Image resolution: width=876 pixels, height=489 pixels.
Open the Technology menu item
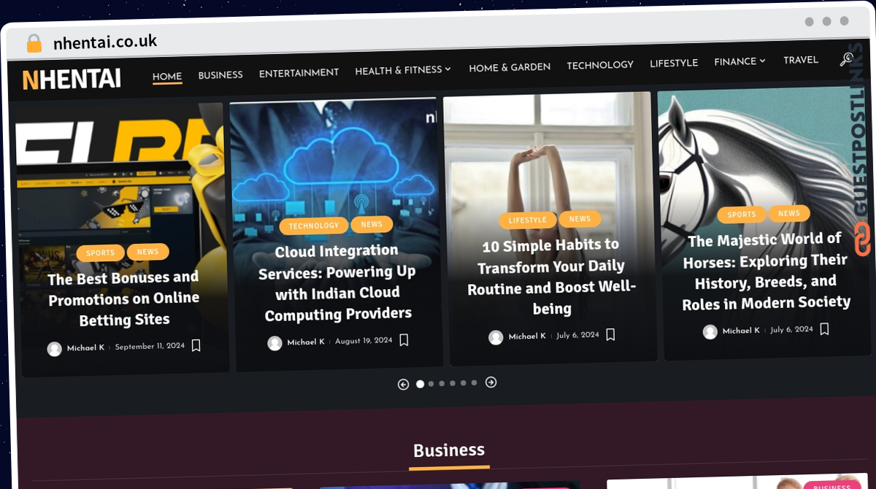click(x=600, y=65)
